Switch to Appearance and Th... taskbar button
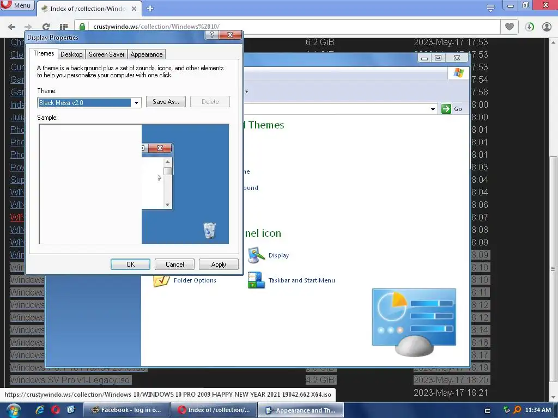 point(301,410)
